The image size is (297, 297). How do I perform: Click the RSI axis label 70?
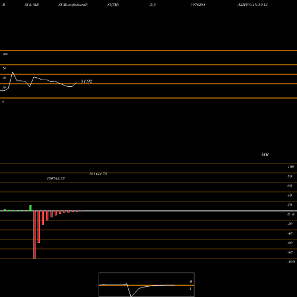click(x=4, y=68)
